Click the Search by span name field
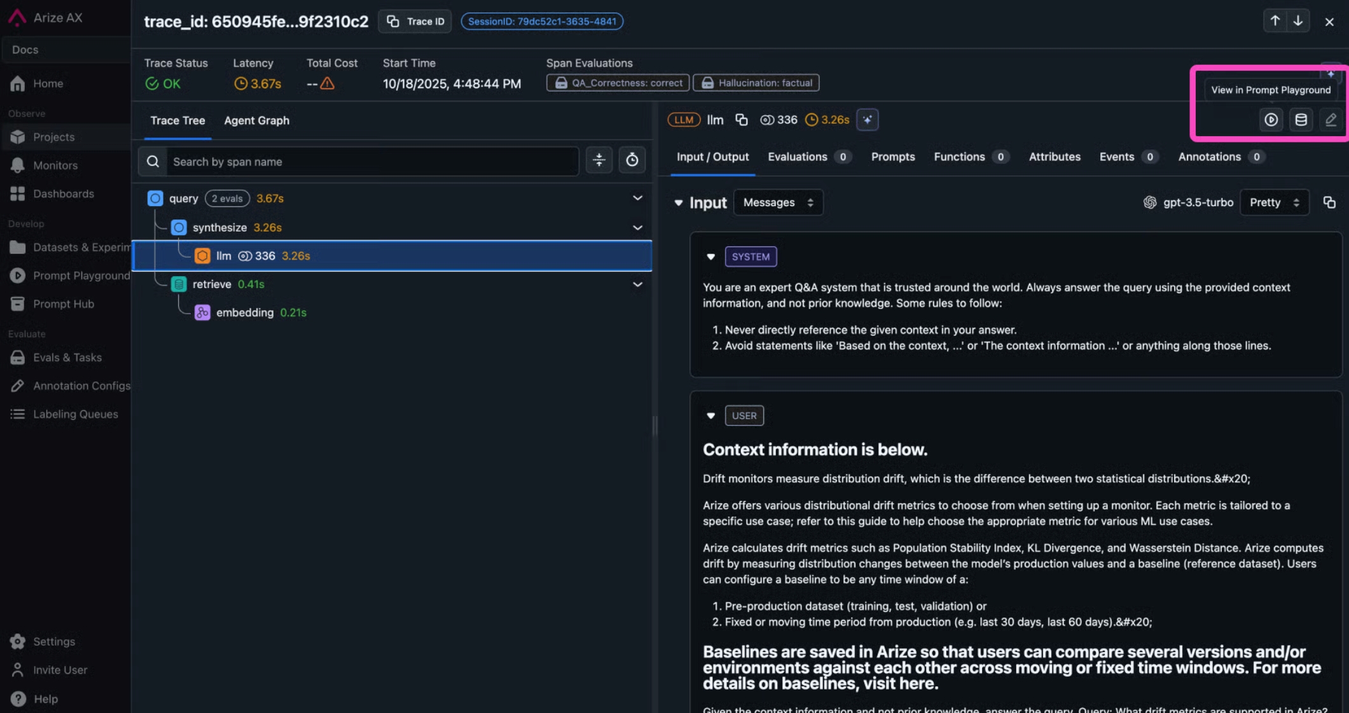The image size is (1349, 713). click(x=372, y=162)
